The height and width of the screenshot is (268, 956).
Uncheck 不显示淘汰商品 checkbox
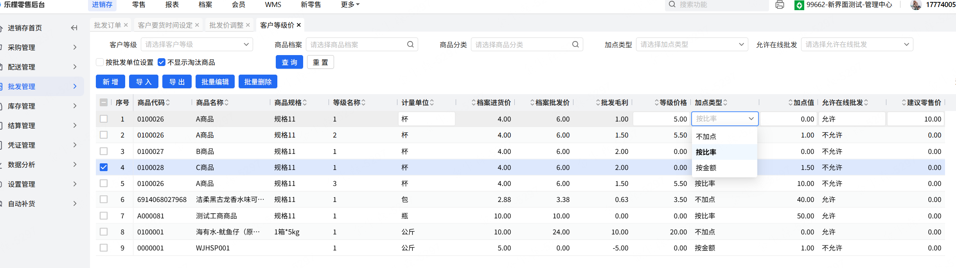162,62
